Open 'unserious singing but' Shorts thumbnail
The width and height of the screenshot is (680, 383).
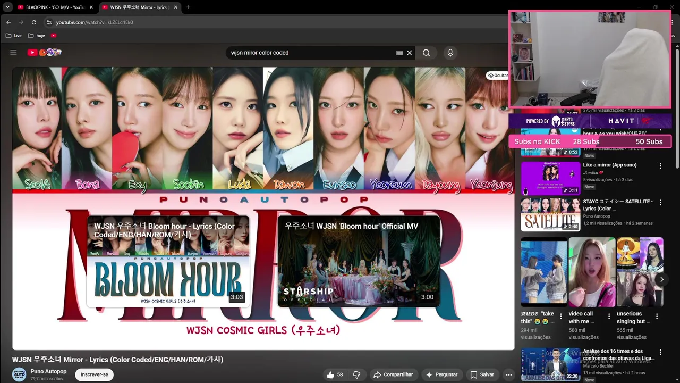point(640,272)
